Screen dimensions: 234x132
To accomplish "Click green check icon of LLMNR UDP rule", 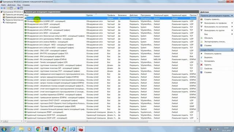I will point(25,21).
